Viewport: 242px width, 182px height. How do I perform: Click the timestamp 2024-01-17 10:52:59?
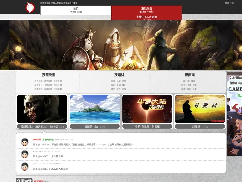tap(50, 152)
